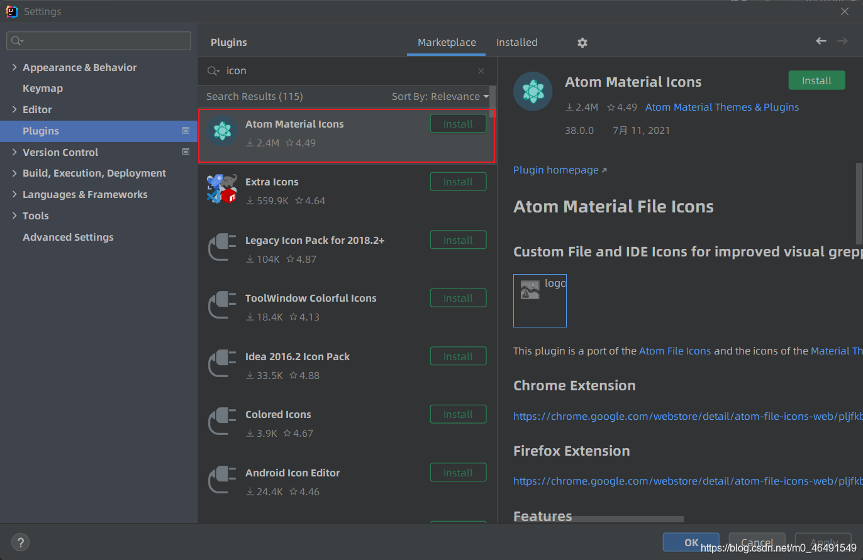Install the Android Icon Editor plugin
Screen dimensions: 863x560
(x=458, y=473)
